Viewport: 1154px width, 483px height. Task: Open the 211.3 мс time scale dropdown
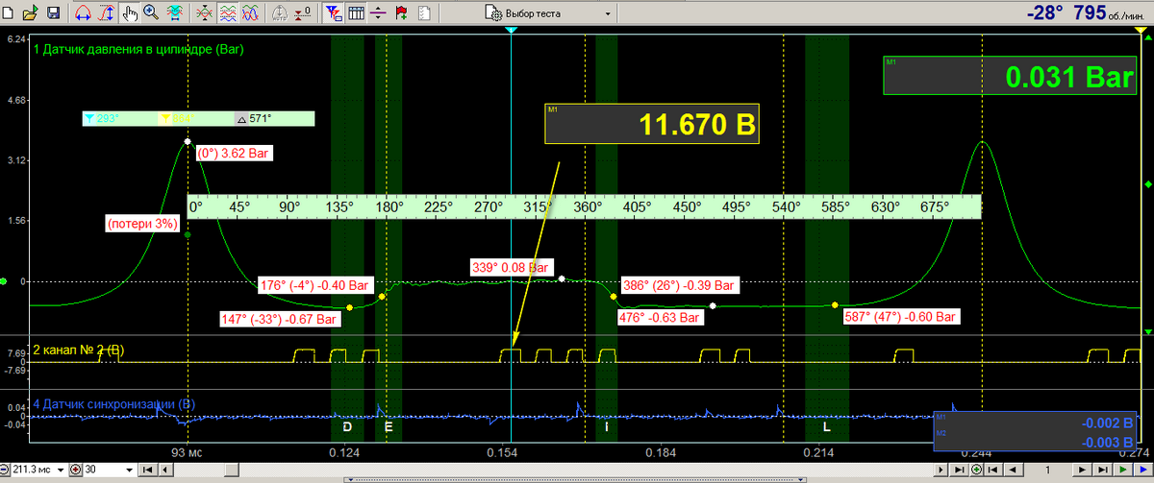pyautogui.click(x=61, y=470)
